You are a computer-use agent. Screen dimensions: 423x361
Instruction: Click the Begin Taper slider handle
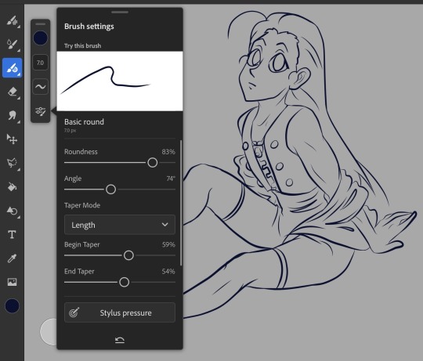(x=128, y=255)
